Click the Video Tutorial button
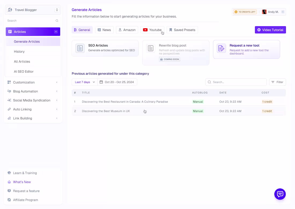Screen dimensions: 295x209 point(270,30)
